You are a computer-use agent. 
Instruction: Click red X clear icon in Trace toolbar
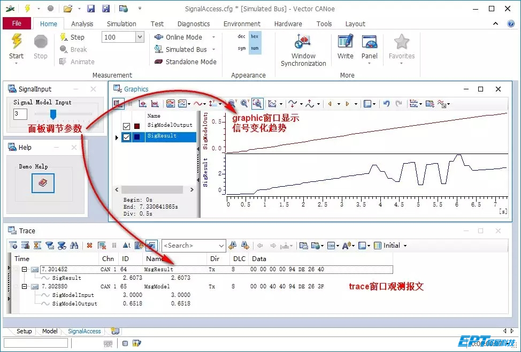pyautogui.click(x=89, y=246)
